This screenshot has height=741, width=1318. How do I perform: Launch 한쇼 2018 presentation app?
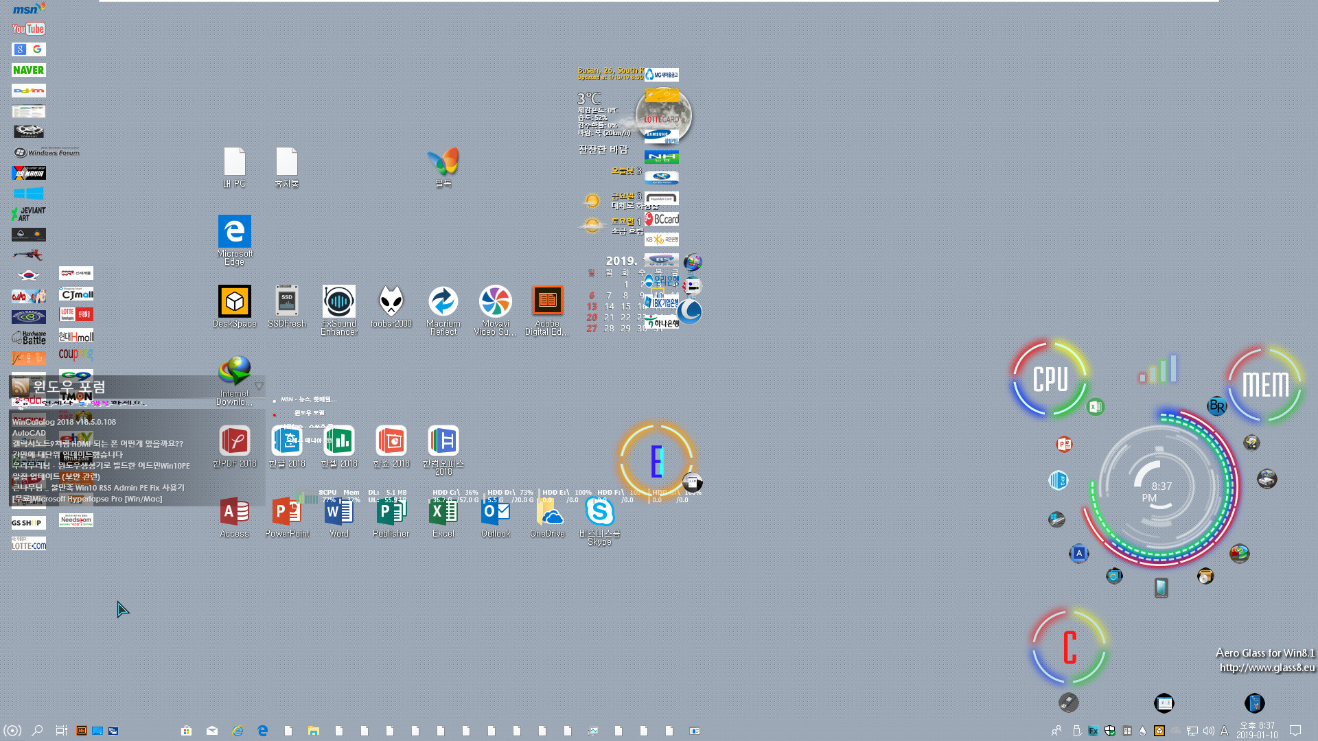[x=391, y=447]
